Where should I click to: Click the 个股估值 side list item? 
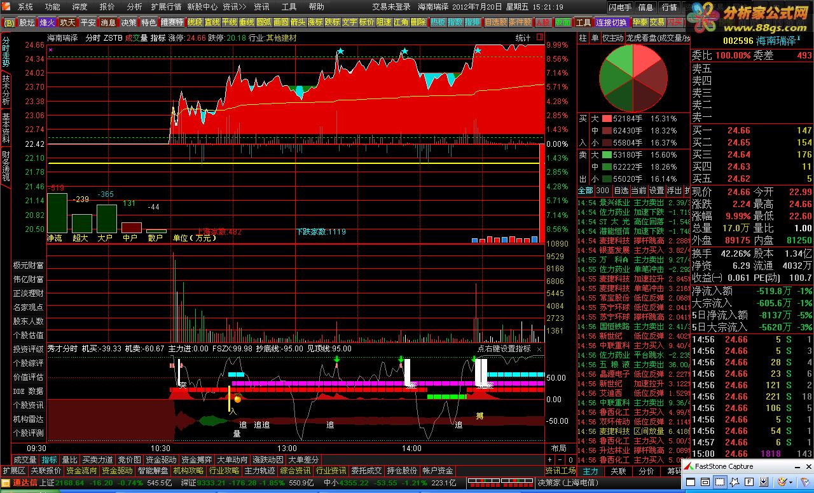(x=29, y=335)
